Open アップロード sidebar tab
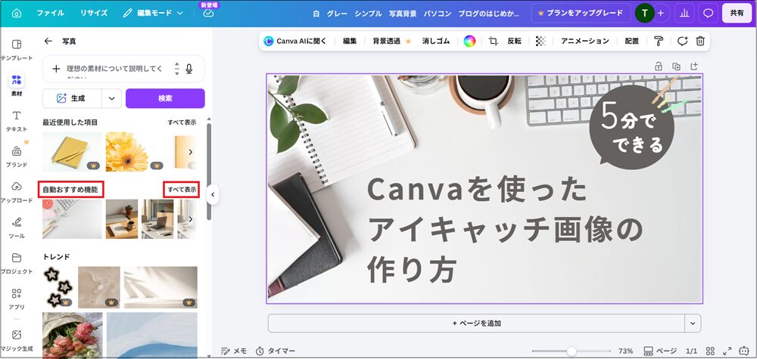The image size is (757, 359). click(x=17, y=192)
